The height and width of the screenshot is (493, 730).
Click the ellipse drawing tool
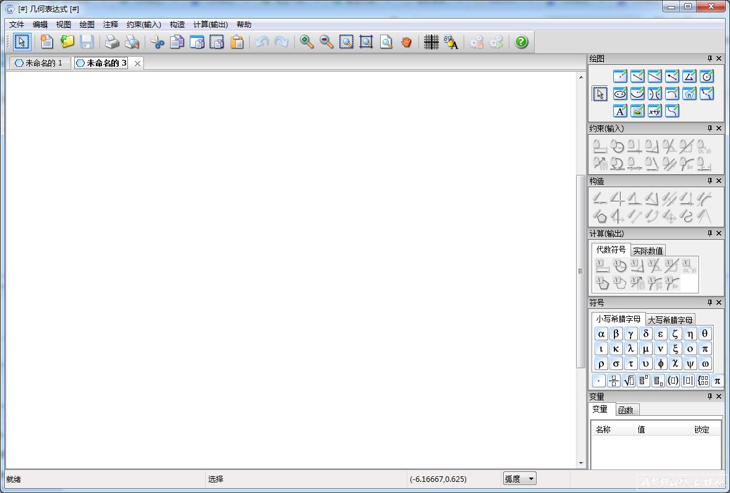tap(620, 93)
